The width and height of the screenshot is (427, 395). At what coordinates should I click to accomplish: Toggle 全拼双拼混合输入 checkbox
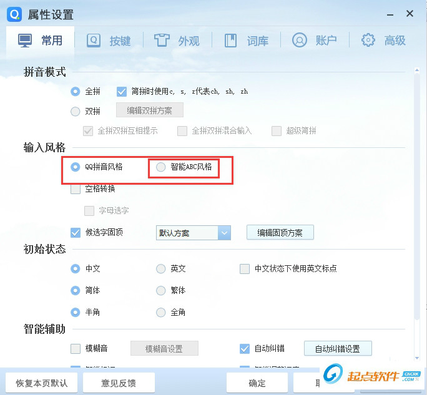(x=182, y=131)
